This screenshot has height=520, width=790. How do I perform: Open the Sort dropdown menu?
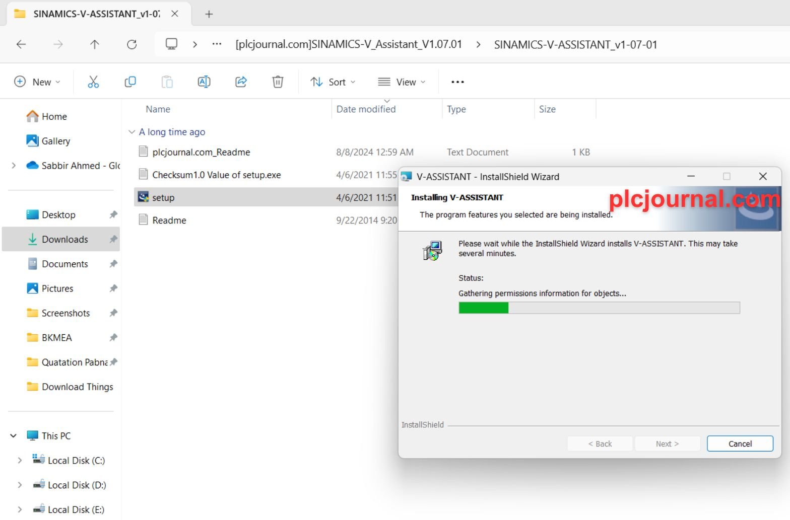tap(333, 82)
